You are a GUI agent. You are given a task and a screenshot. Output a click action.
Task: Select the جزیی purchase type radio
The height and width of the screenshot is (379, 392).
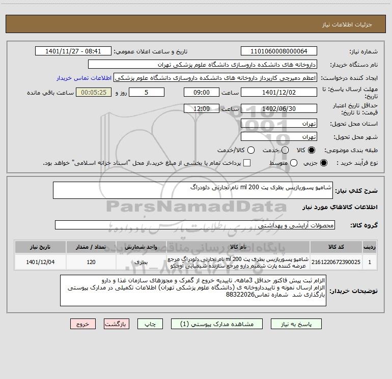[x=323, y=163]
